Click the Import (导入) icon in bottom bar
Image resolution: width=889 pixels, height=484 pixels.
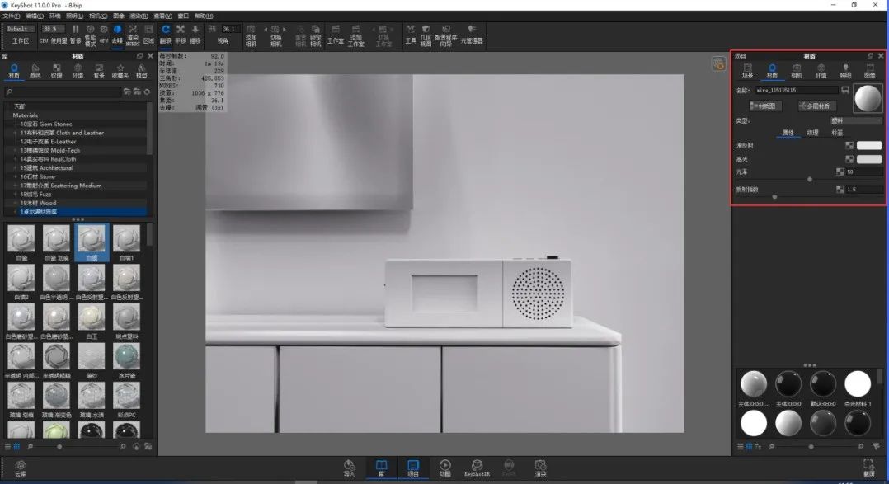[x=350, y=468]
